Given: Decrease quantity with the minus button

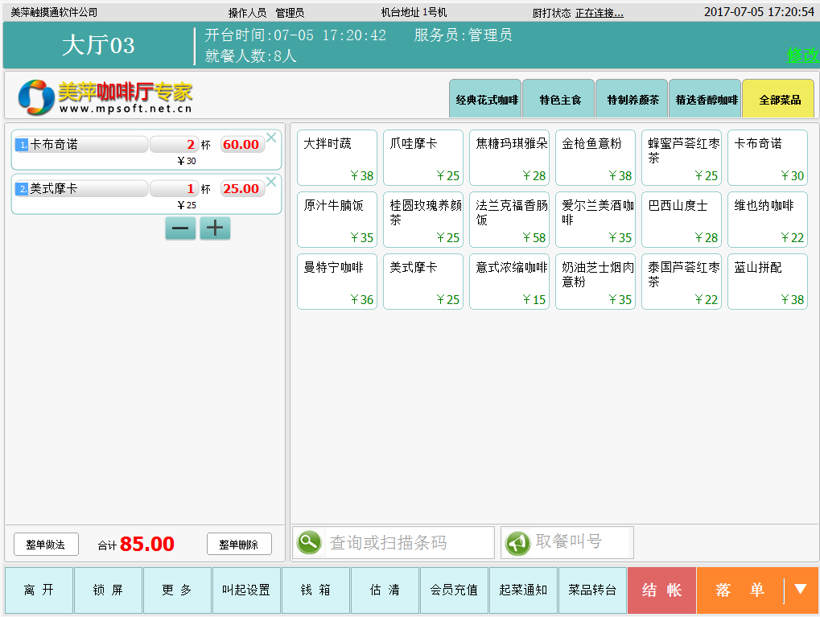Looking at the screenshot, I should (x=180, y=228).
